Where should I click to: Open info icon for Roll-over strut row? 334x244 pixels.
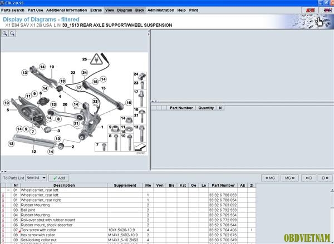(x=3, y=220)
